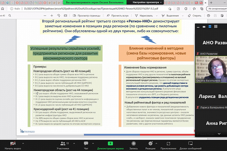Print the PDF with printer icon
The height and width of the screenshot is (151, 227).
(x=208, y=15)
